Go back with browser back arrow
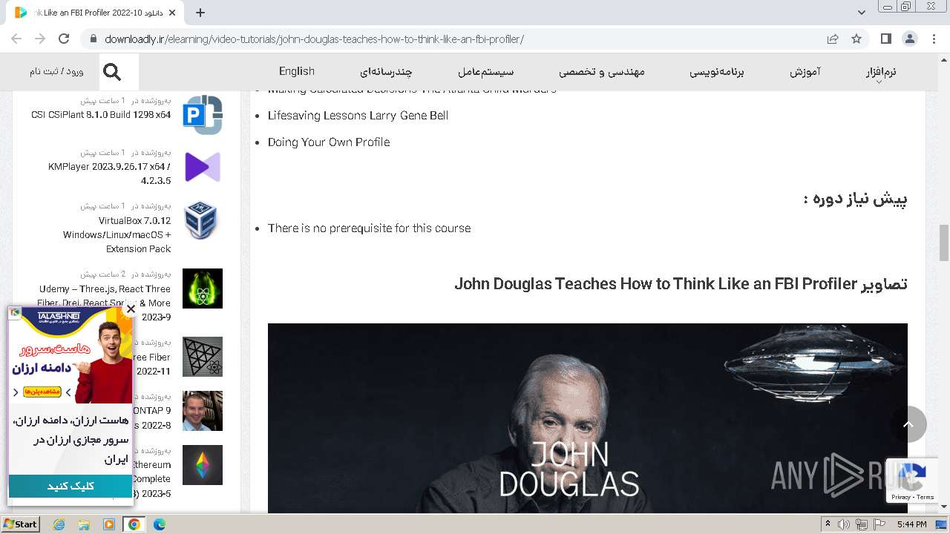The image size is (950, 534). (16, 39)
